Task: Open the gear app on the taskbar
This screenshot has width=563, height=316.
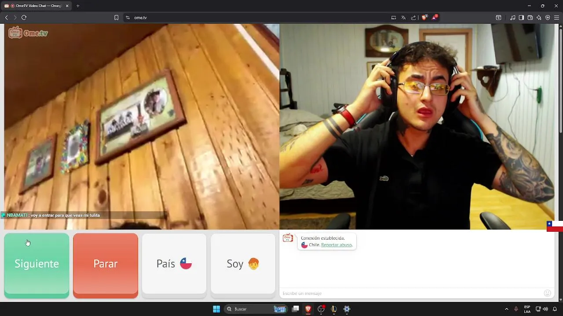Action: pos(347,309)
